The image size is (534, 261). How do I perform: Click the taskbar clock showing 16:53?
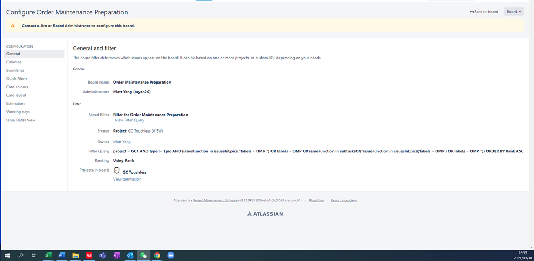point(522,252)
